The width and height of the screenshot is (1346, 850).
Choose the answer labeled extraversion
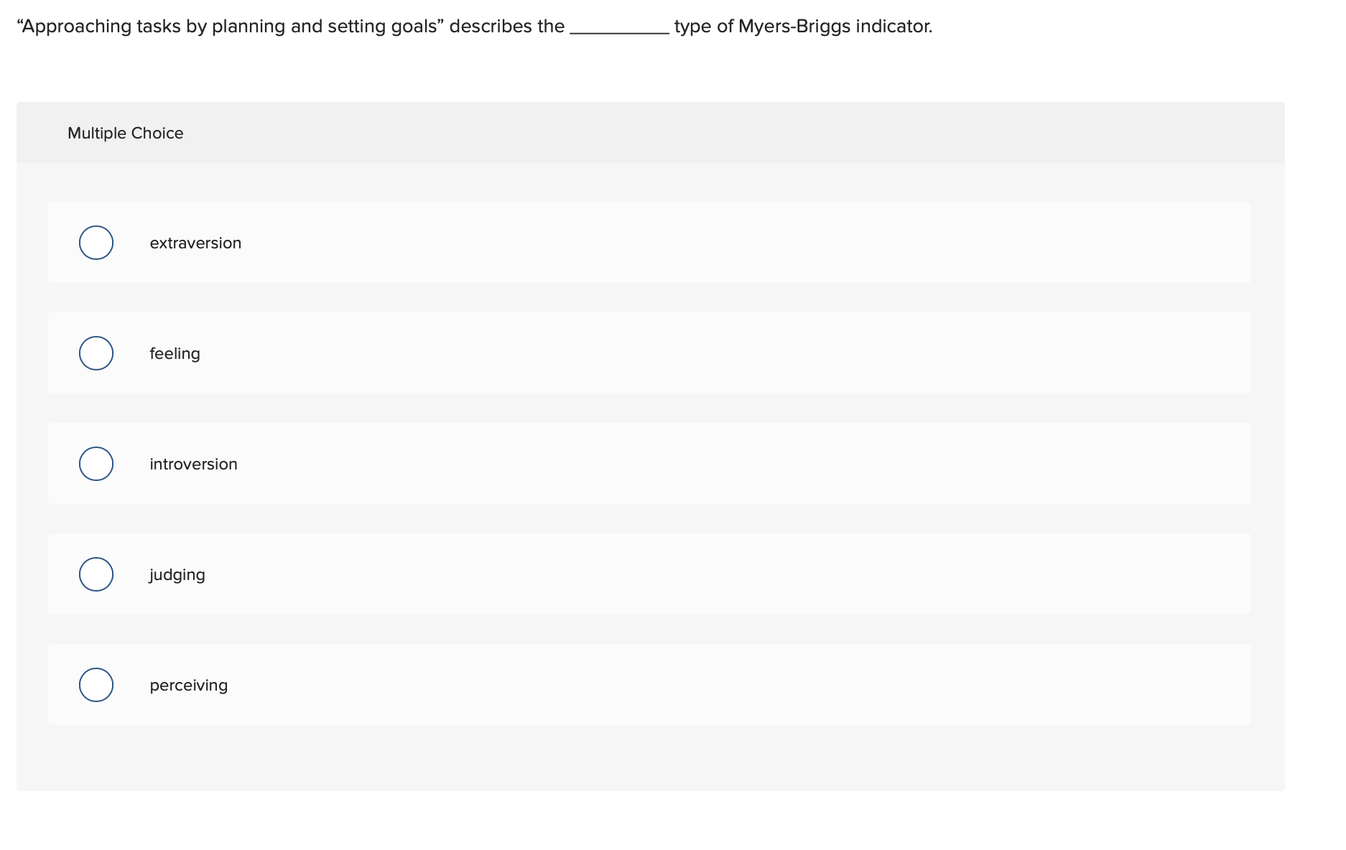click(x=195, y=243)
